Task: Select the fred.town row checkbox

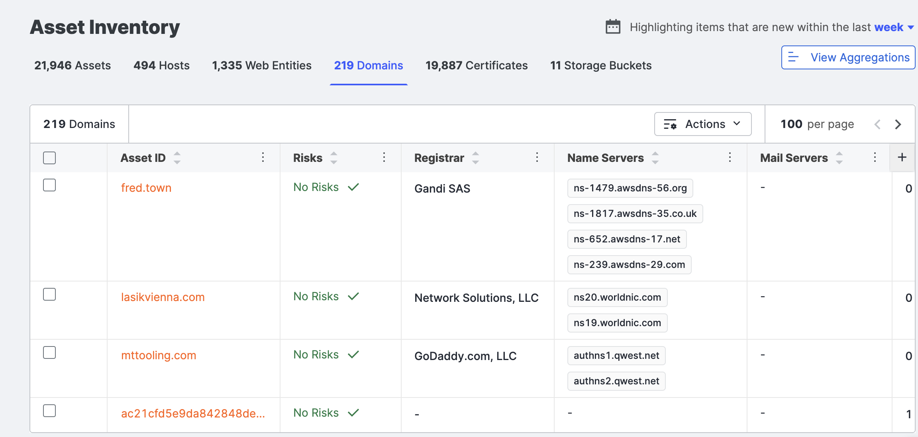Action: (49, 185)
